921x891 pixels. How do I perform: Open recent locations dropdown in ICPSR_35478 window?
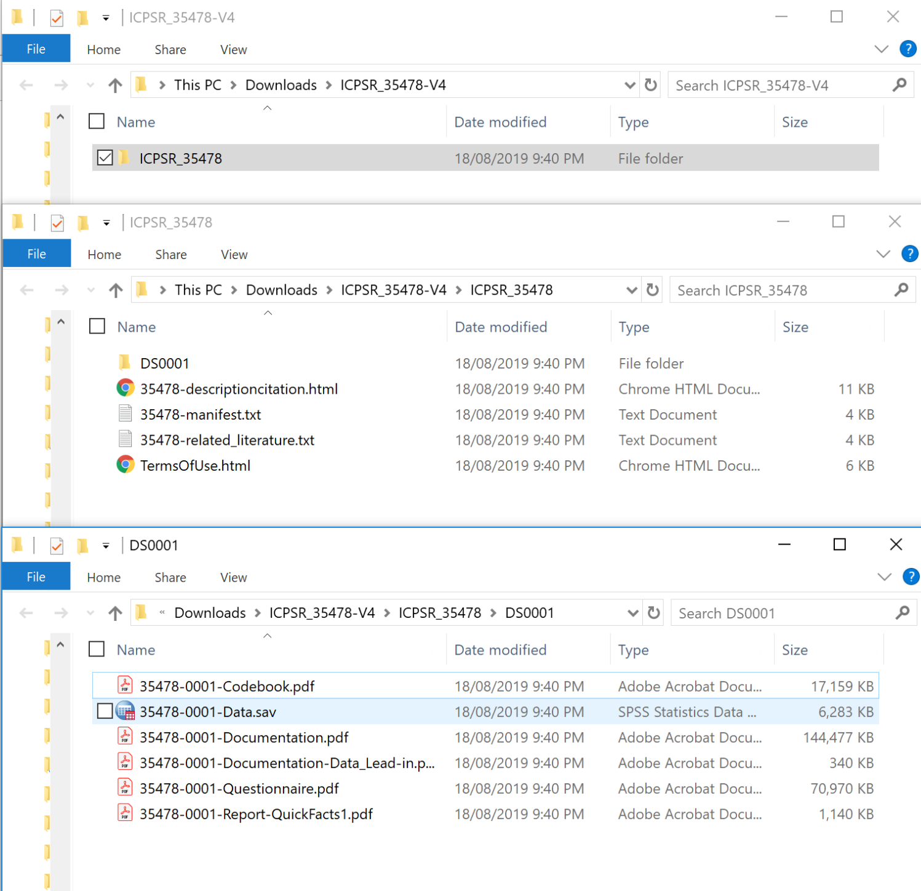pos(90,290)
